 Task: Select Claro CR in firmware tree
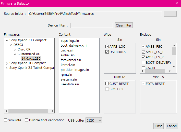coord(24,49)
